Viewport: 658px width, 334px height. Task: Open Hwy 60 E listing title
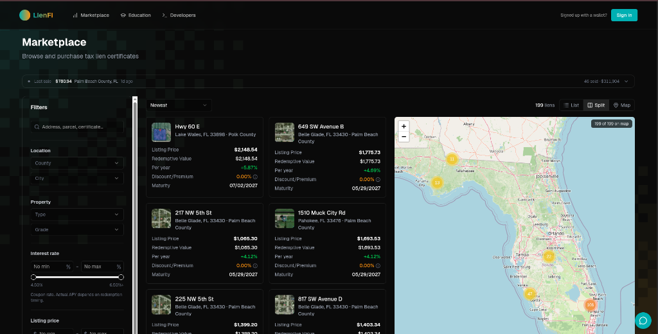click(187, 127)
